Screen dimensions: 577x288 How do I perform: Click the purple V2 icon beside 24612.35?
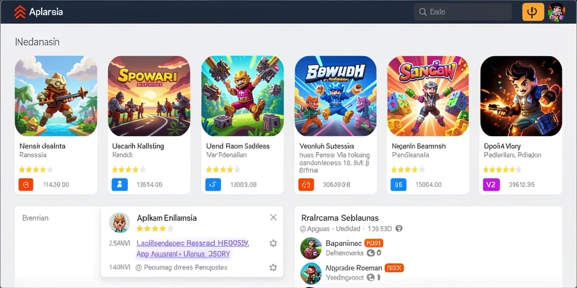491,184
